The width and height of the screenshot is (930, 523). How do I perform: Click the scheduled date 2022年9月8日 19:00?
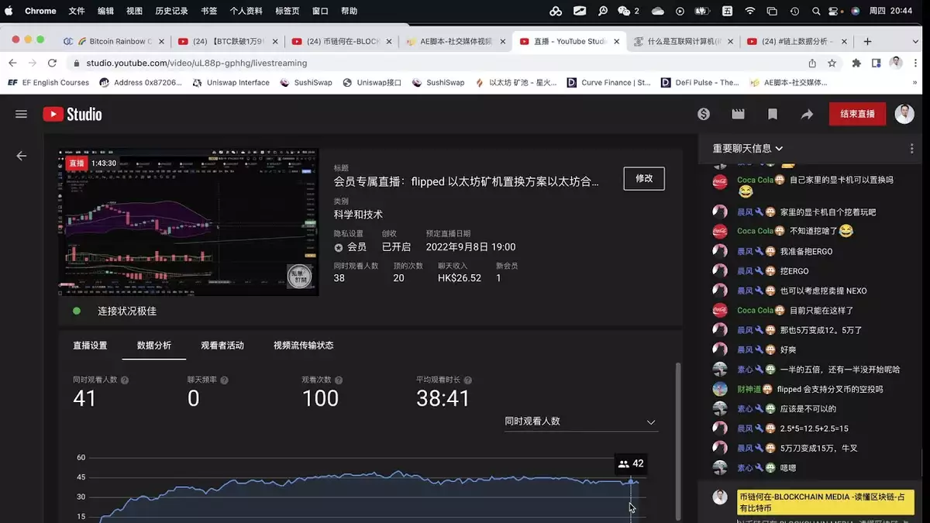coord(470,247)
